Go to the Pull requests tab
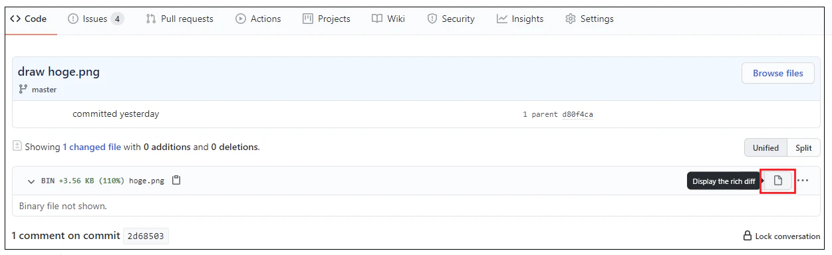The height and width of the screenshot is (255, 832). (180, 19)
